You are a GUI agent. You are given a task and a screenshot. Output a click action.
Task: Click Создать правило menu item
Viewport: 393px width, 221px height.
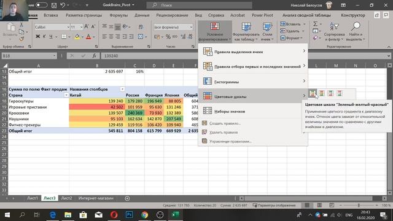point(253,123)
